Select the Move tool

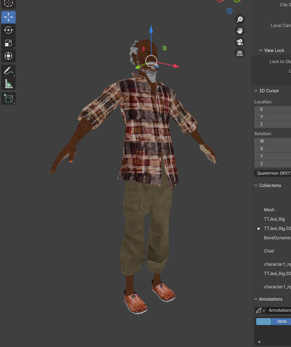point(9,17)
